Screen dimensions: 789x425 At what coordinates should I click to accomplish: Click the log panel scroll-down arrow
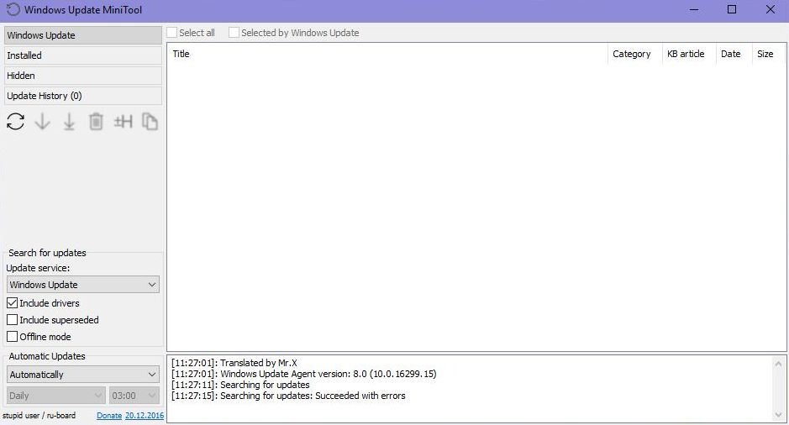pyautogui.click(x=778, y=415)
